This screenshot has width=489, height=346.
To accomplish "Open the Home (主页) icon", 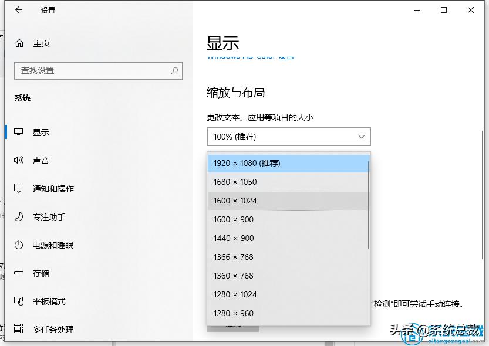I will pos(19,43).
